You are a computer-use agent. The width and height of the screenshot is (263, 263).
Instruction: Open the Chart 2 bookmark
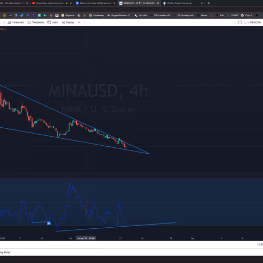tap(247, 15)
